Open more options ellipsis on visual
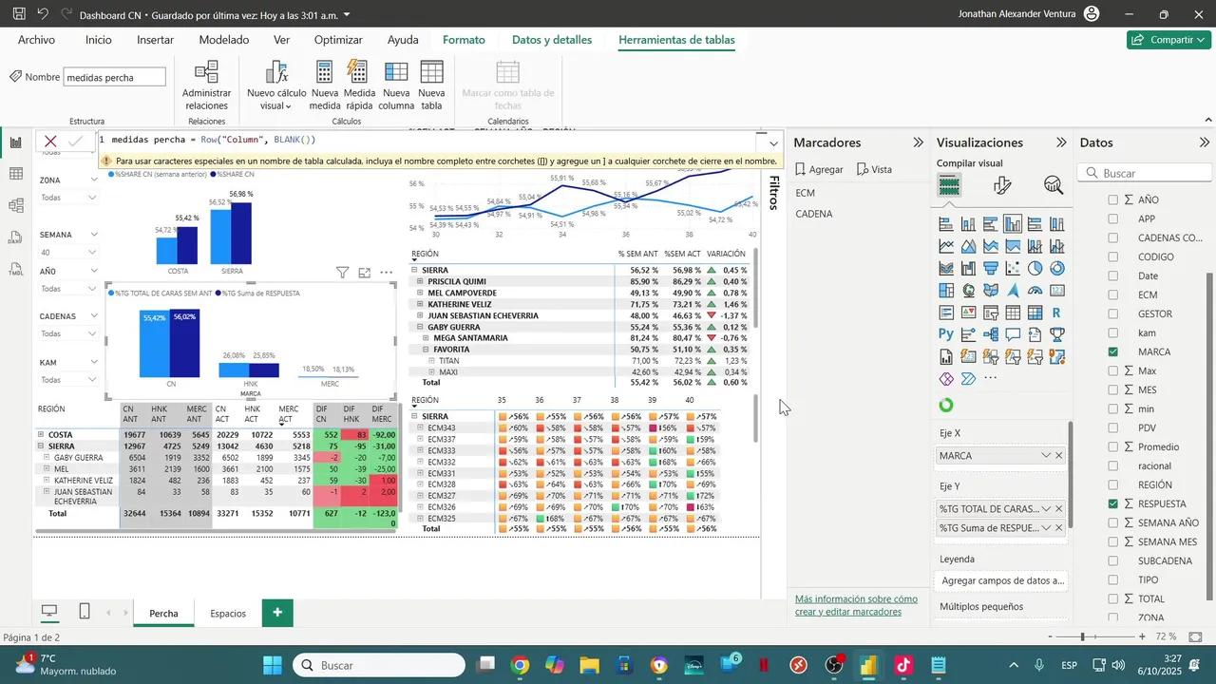The height and width of the screenshot is (684, 1216). coord(387,273)
